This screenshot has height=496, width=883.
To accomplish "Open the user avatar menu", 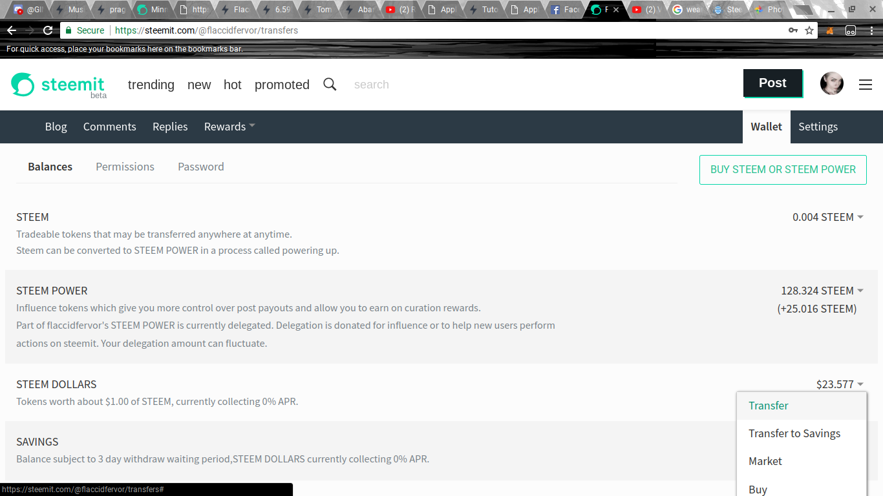I will click(x=832, y=83).
